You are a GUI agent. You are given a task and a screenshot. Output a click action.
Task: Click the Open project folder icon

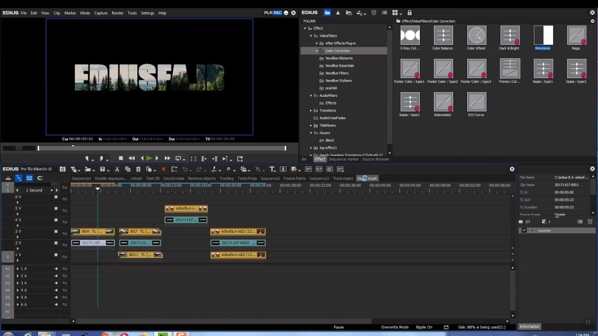coord(88,169)
